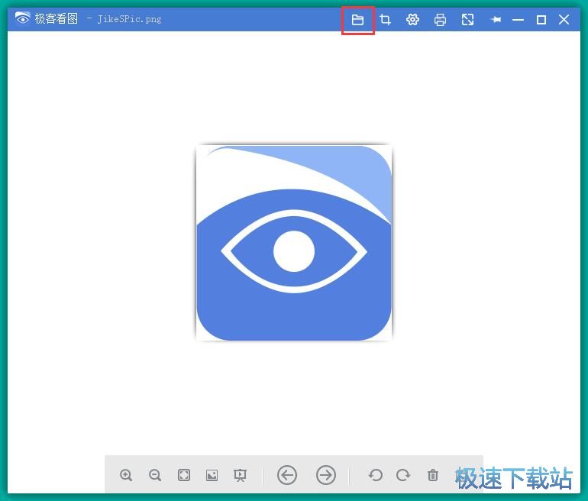Minimize the image viewer window
Viewport: 588px width, 501px height.
[x=518, y=20]
